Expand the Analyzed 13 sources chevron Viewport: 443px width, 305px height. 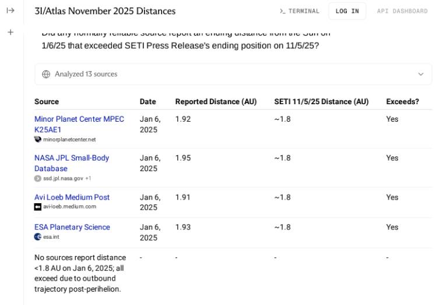pyautogui.click(x=421, y=74)
